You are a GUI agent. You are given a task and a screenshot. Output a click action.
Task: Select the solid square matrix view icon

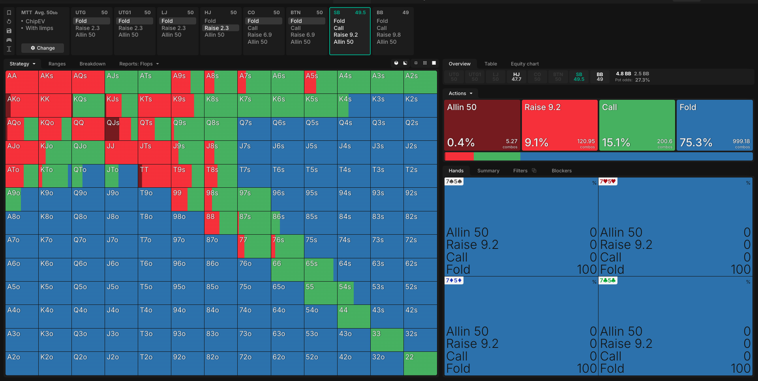click(x=434, y=63)
